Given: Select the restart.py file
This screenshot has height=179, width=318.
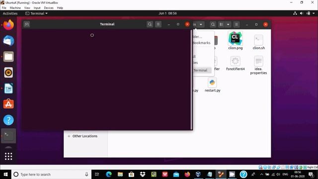Looking at the screenshot, I should coord(212,85).
